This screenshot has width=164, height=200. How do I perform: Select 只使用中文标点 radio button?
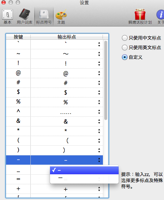[x=125, y=38]
